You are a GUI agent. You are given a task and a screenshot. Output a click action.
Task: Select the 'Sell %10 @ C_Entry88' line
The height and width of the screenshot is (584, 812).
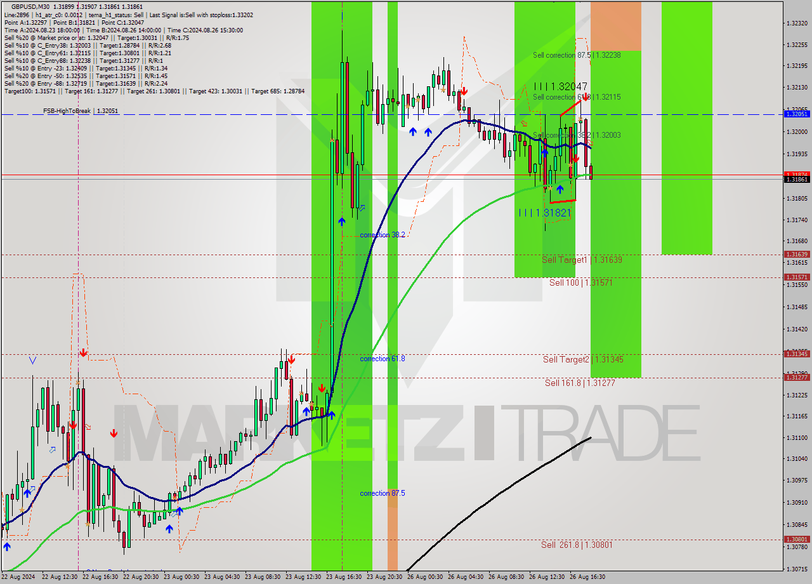click(83, 60)
